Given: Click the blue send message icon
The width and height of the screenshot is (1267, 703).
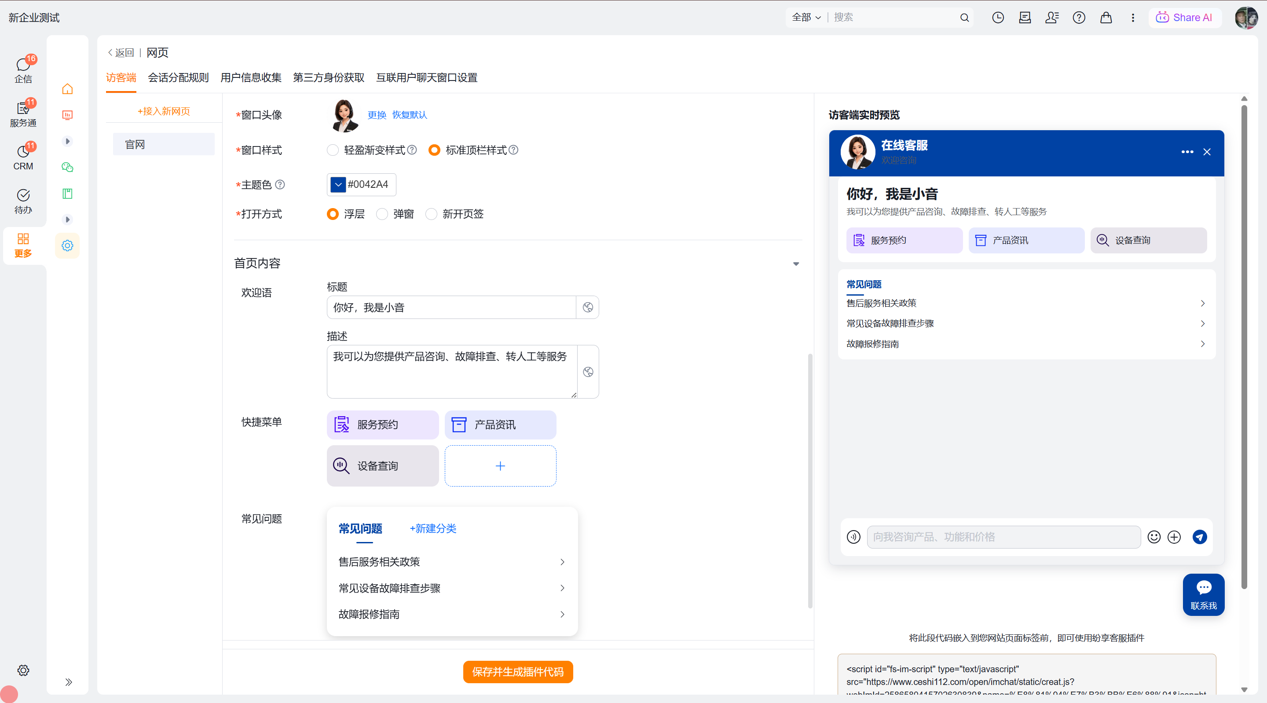Looking at the screenshot, I should tap(1200, 537).
